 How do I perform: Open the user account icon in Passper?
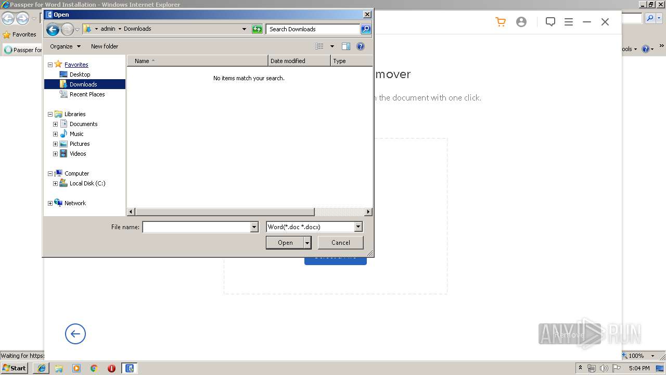(521, 22)
